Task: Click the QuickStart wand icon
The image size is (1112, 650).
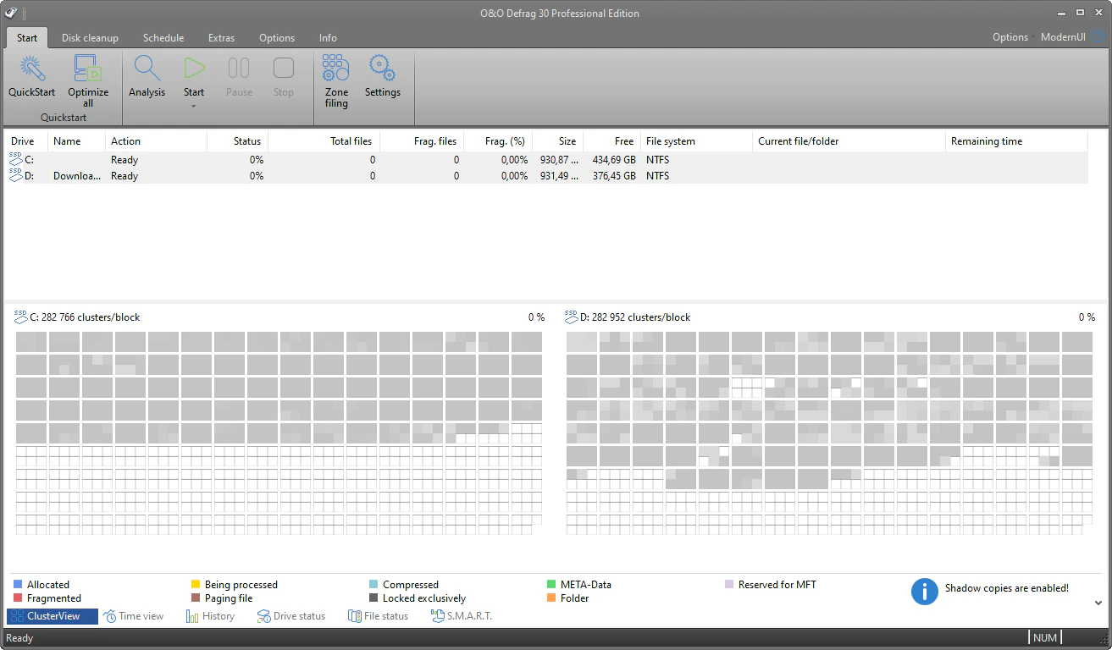Action: [x=32, y=69]
